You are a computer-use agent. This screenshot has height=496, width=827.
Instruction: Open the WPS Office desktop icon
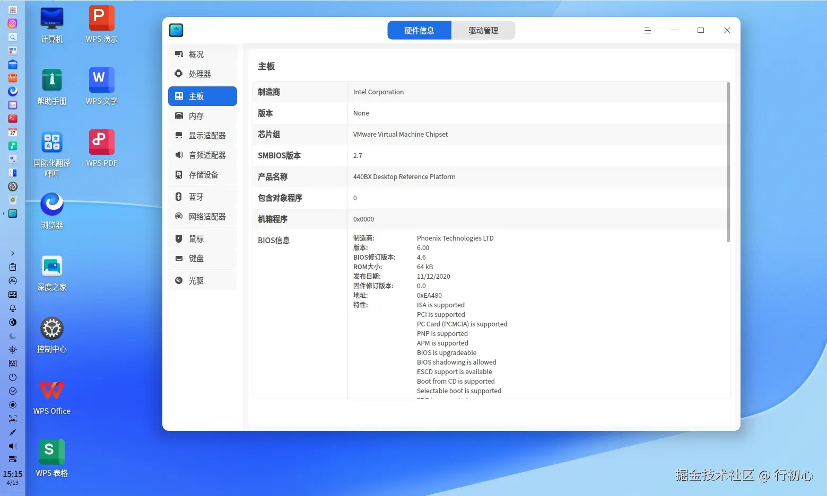coord(52,397)
